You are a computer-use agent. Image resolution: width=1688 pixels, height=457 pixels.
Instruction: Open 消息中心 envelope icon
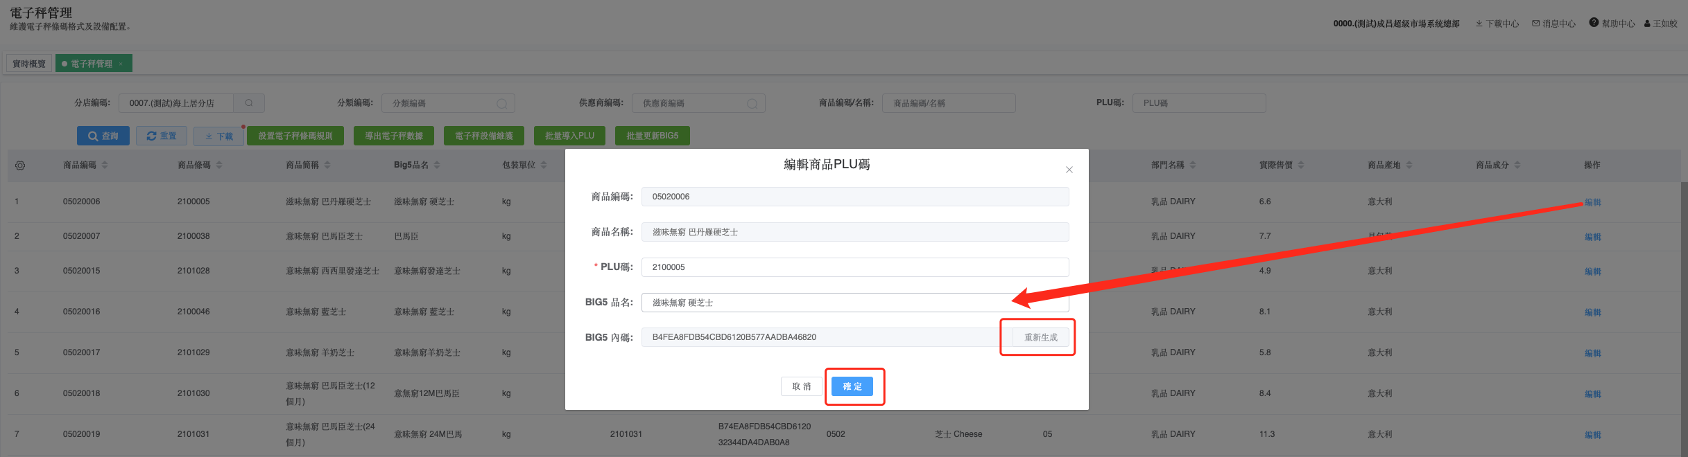pos(1535,24)
